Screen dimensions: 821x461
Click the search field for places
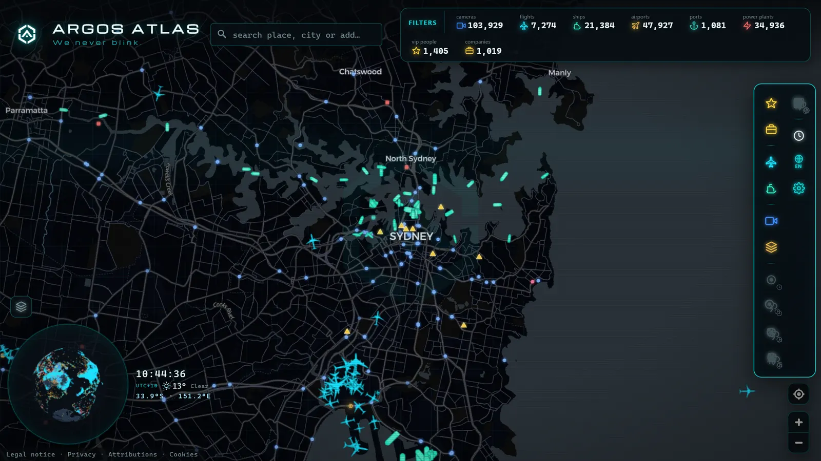point(296,35)
